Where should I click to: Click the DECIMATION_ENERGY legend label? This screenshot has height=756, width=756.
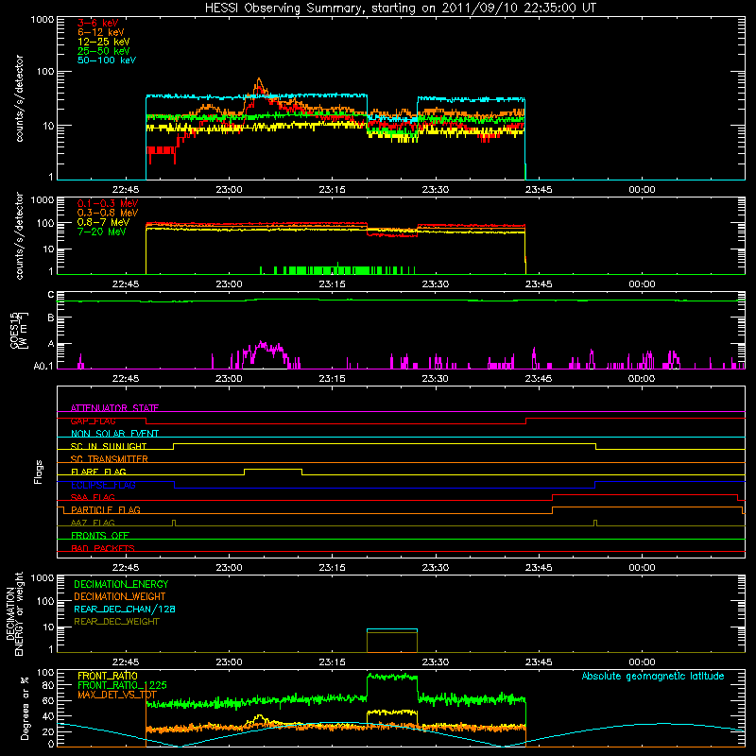click(x=121, y=584)
